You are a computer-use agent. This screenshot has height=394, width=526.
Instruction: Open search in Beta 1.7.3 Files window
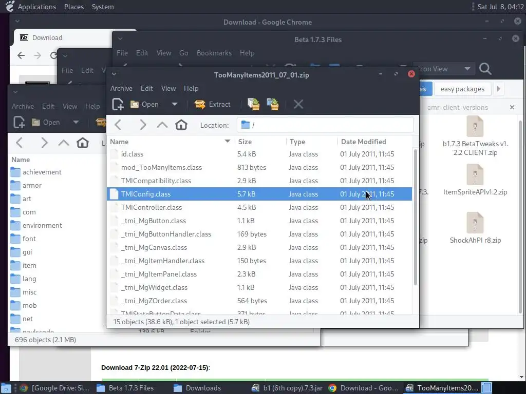(485, 69)
